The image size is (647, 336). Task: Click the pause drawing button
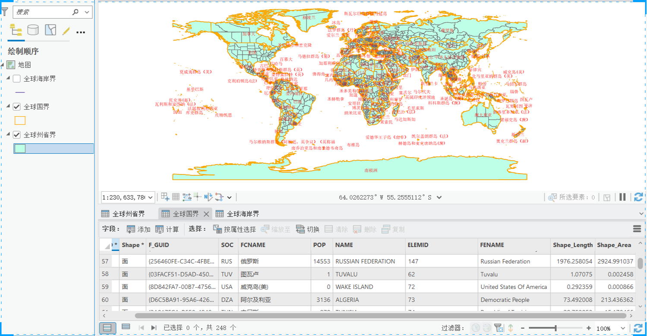(622, 197)
